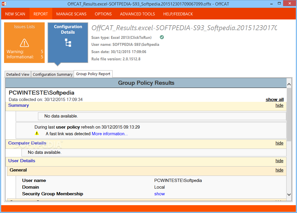Click the User Details section heading
The image size is (297, 213).
22,161
